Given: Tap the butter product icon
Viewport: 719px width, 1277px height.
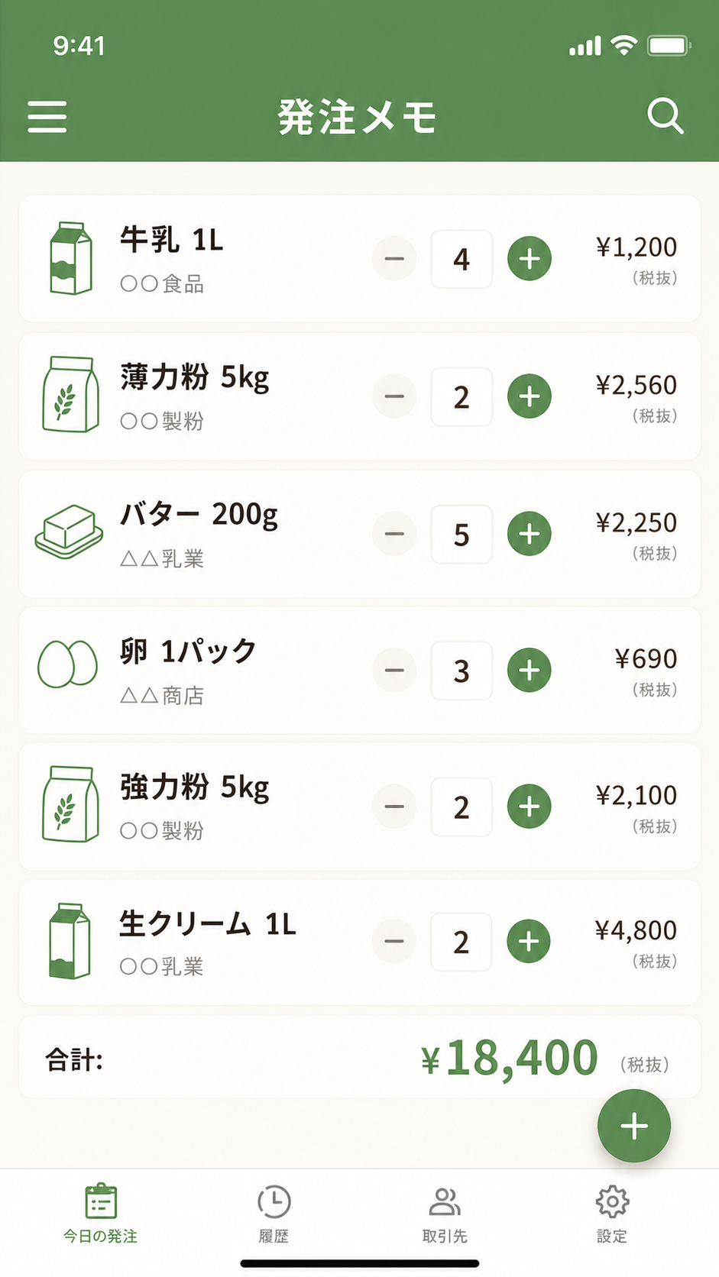Looking at the screenshot, I should (69, 532).
